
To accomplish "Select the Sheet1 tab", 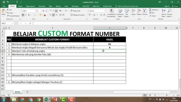I will point(18,92).
